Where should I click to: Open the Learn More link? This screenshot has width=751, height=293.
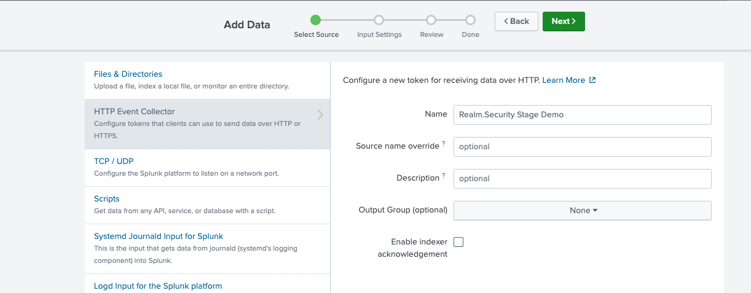tap(564, 80)
